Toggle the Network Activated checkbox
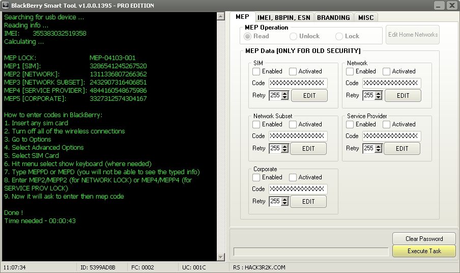Image resolution: width=460 pixels, height=273 pixels. (x=386, y=71)
